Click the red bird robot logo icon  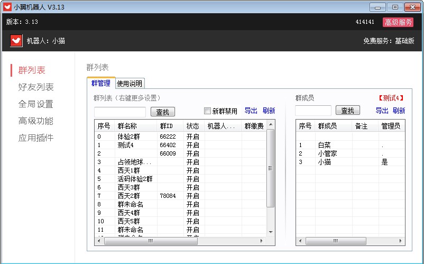coord(16,41)
